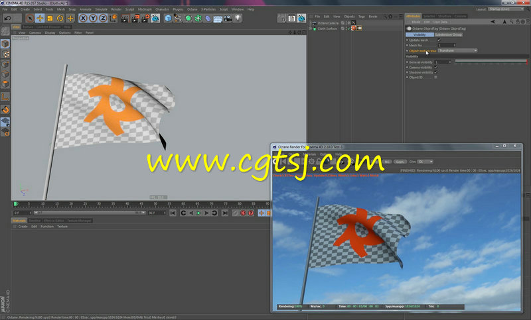Toggle the Y axis lock
The height and width of the screenshot is (320, 531).
93,19
